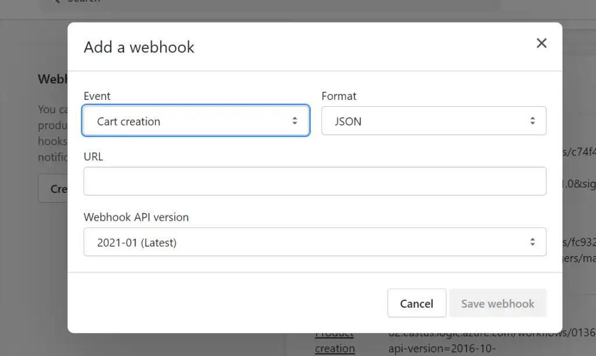
Task: Close the Add a webhook dialog
Action: pyautogui.click(x=541, y=43)
